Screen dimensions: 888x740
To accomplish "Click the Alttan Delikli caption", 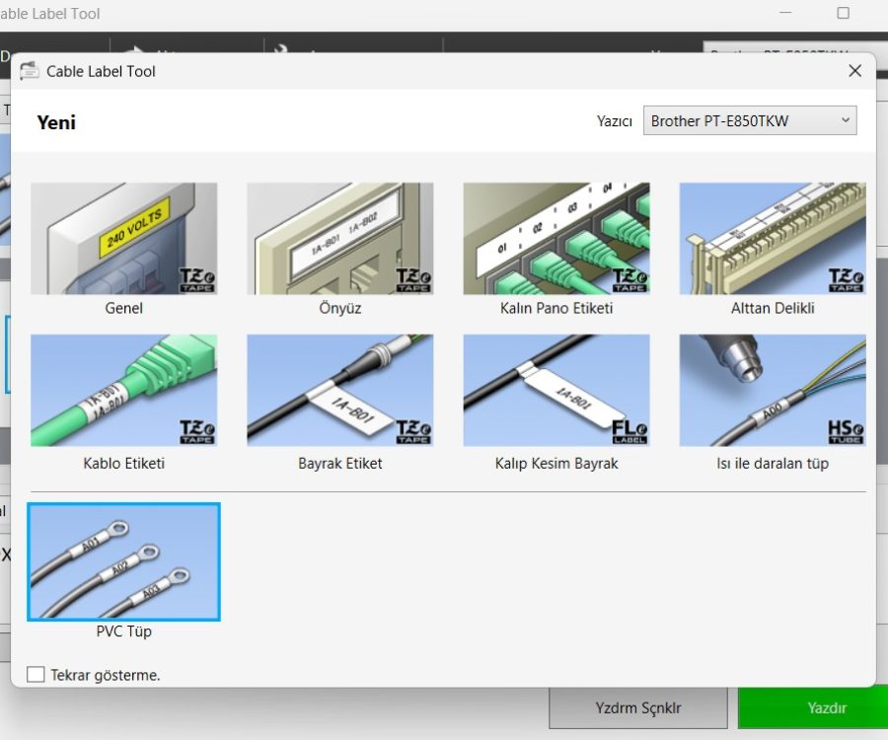I will pyautogui.click(x=773, y=308).
